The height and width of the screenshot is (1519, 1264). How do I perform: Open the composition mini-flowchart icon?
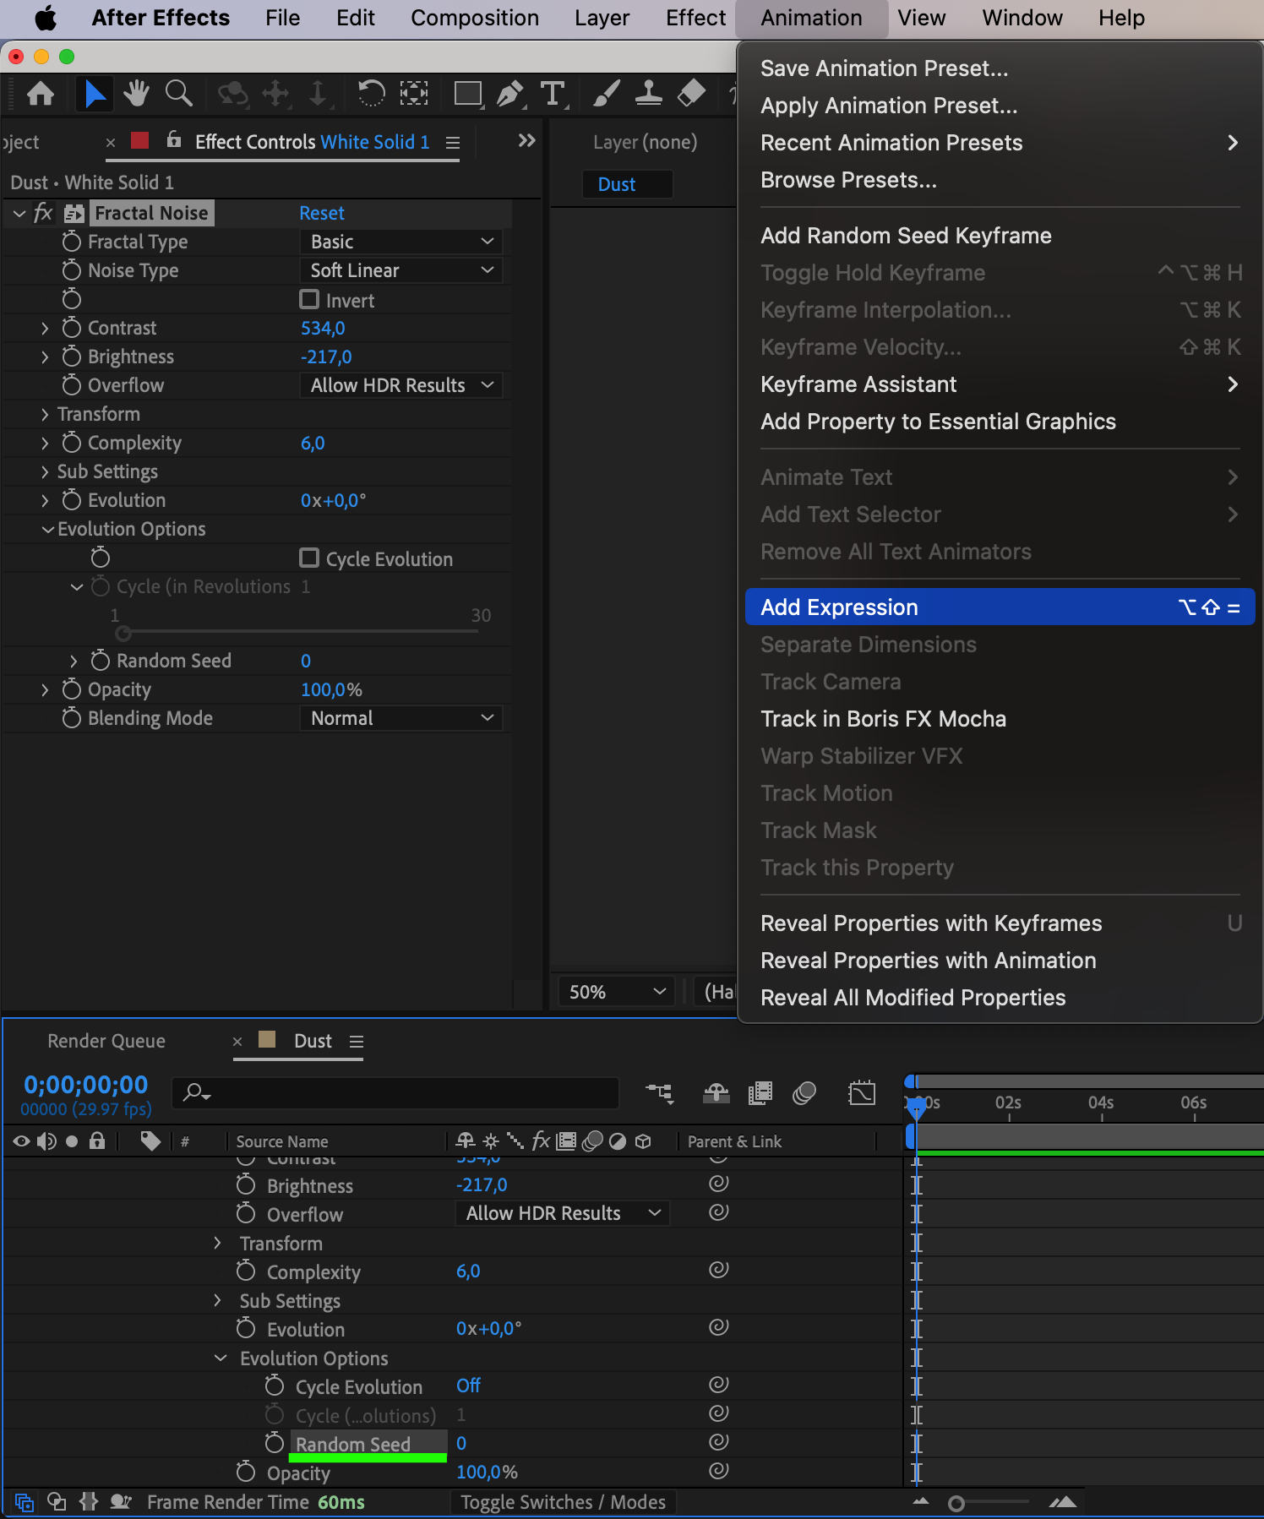coord(659,1093)
